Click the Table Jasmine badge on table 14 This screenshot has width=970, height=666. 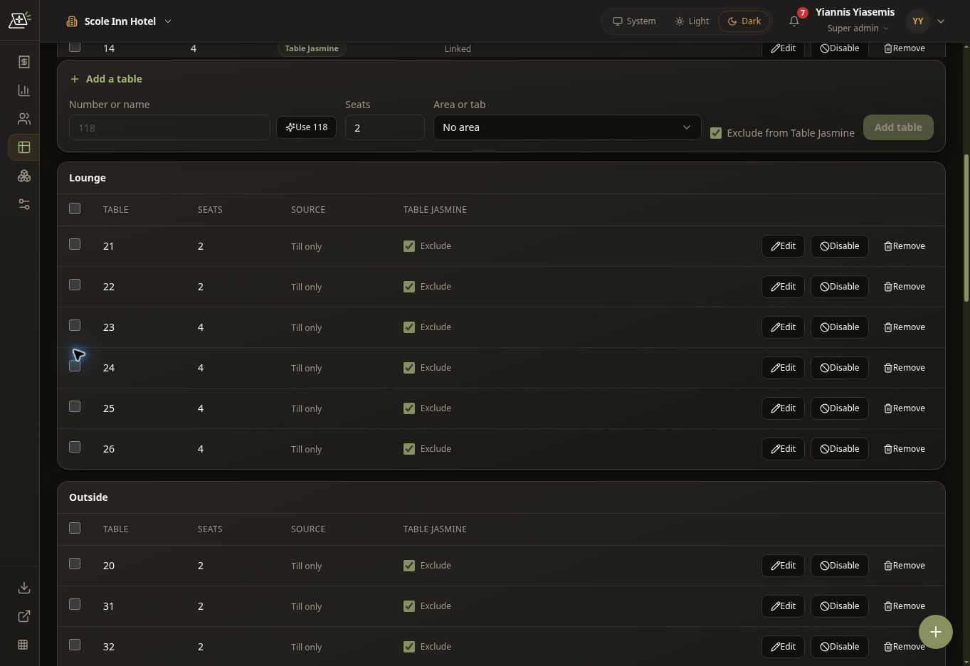click(312, 48)
